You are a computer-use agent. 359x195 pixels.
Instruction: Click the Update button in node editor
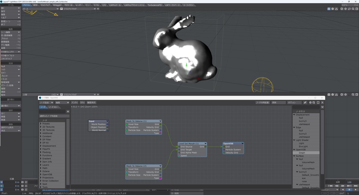pyautogui.click(x=279, y=102)
